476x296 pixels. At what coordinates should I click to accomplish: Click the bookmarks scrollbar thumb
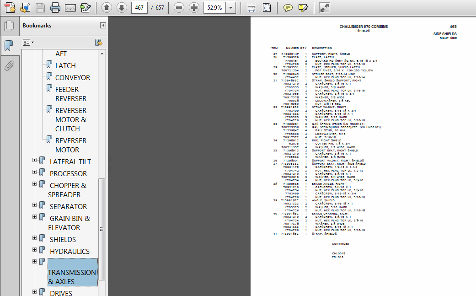(102, 229)
